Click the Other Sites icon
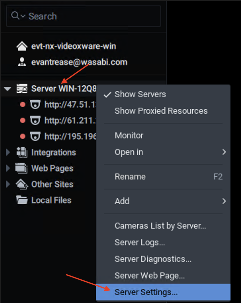 coord(22,184)
